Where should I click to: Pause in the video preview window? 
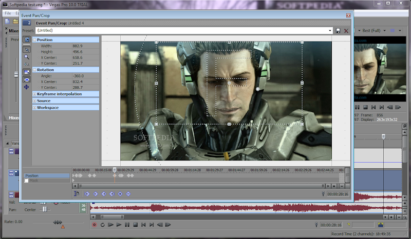(357, 107)
